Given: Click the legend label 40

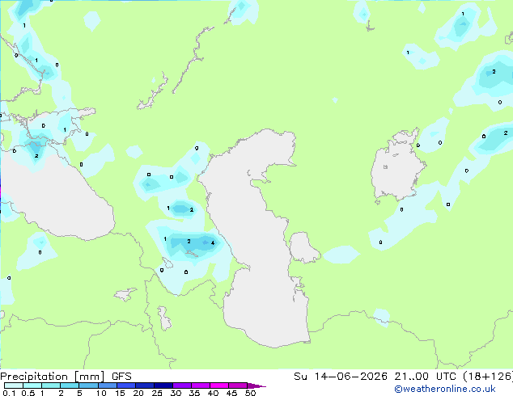Looking at the screenshot, I should tap(213, 393).
